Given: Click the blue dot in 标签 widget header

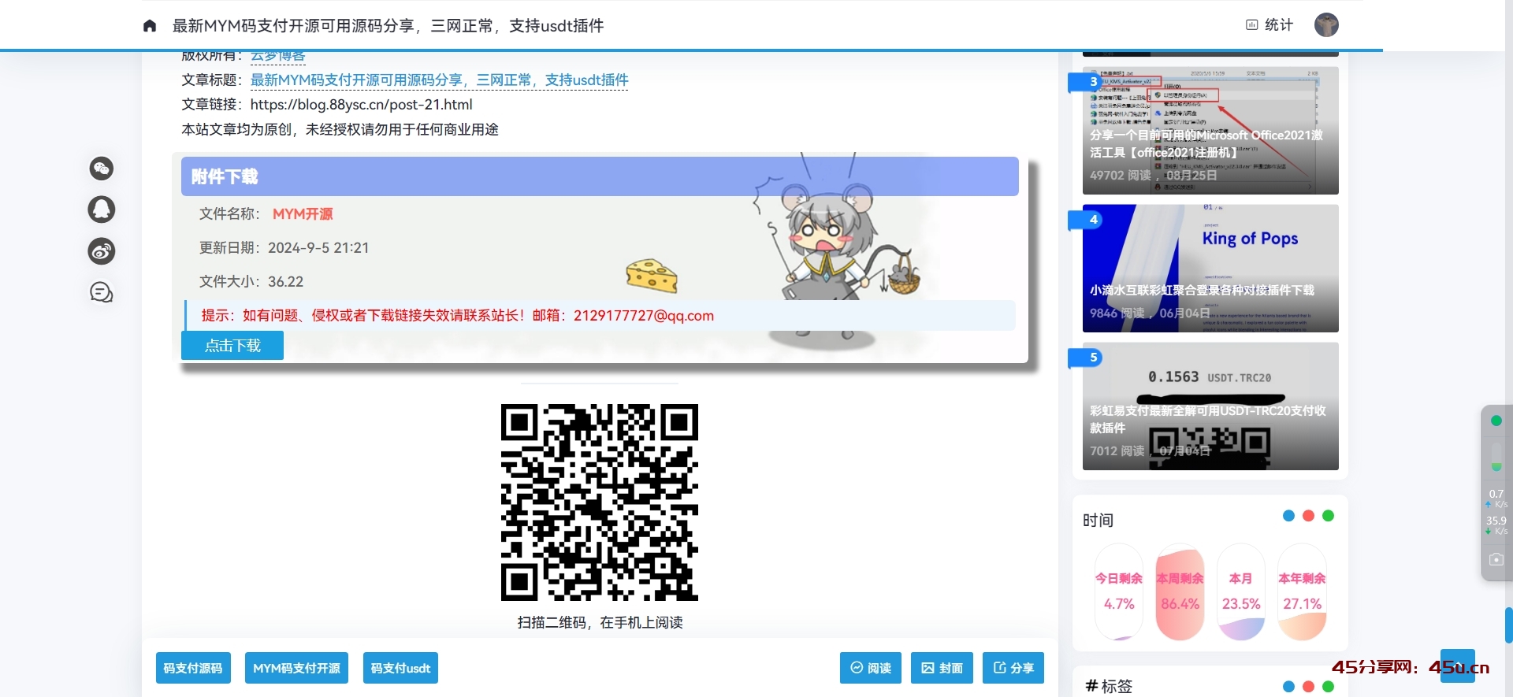Looking at the screenshot, I should coord(1288,687).
